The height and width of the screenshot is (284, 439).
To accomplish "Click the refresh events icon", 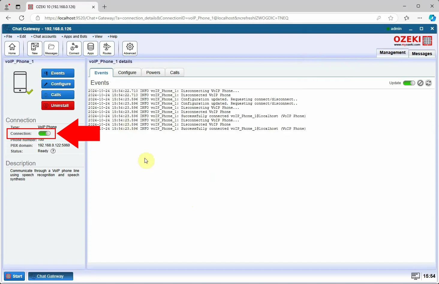I will pyautogui.click(x=429, y=83).
